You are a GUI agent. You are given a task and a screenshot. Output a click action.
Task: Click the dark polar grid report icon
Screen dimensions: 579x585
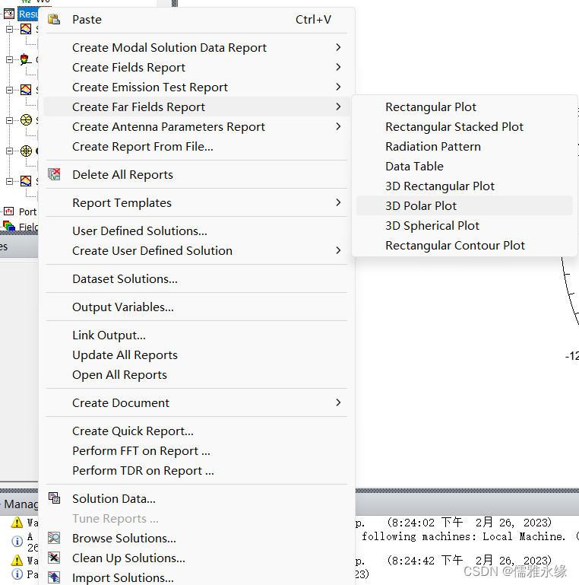[x=26, y=151]
